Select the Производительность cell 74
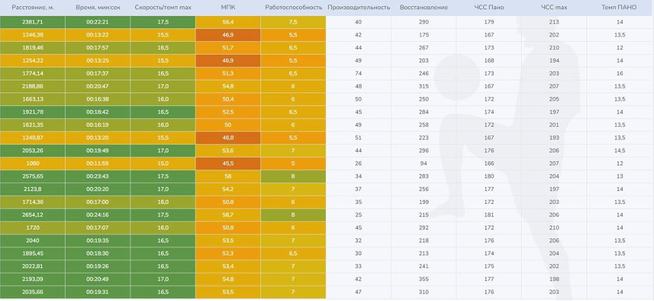 358,73
